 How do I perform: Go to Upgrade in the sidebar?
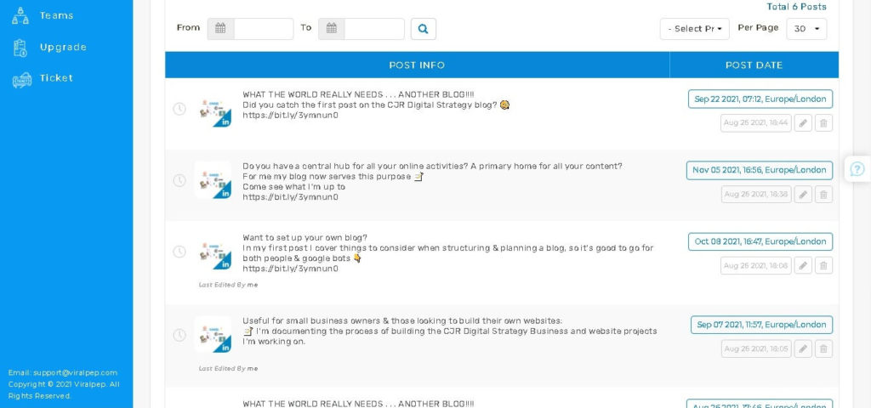tap(62, 47)
